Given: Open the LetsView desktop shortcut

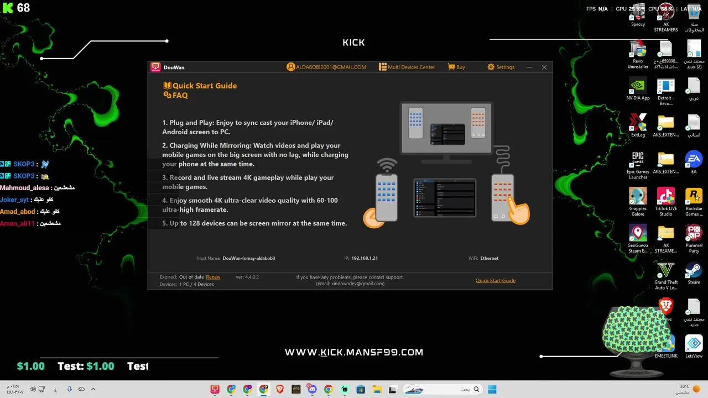Looking at the screenshot, I should [694, 347].
